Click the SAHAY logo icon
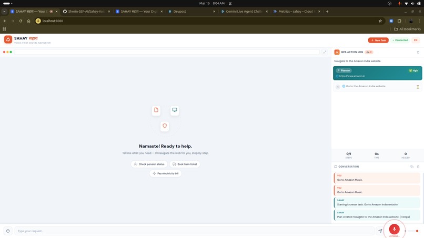 (x=8, y=39)
